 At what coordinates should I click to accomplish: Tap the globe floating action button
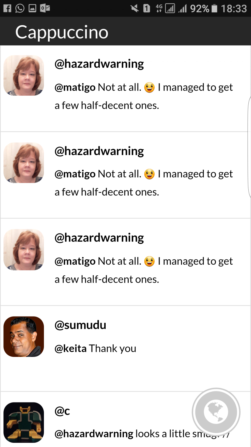tap(216, 412)
